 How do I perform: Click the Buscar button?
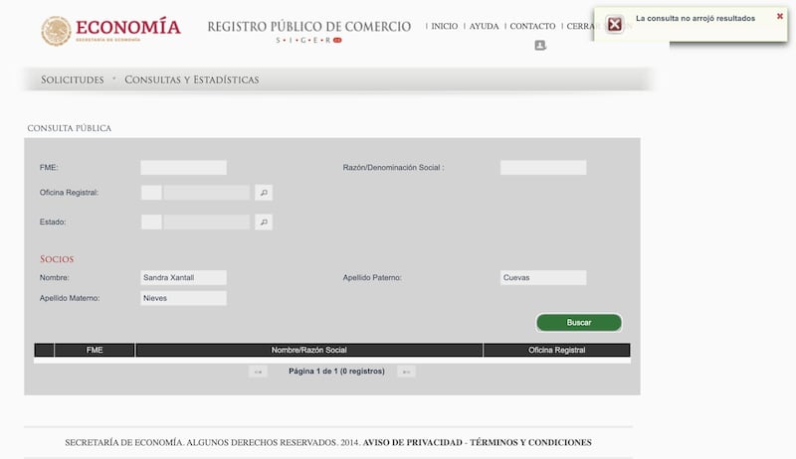pyautogui.click(x=579, y=322)
